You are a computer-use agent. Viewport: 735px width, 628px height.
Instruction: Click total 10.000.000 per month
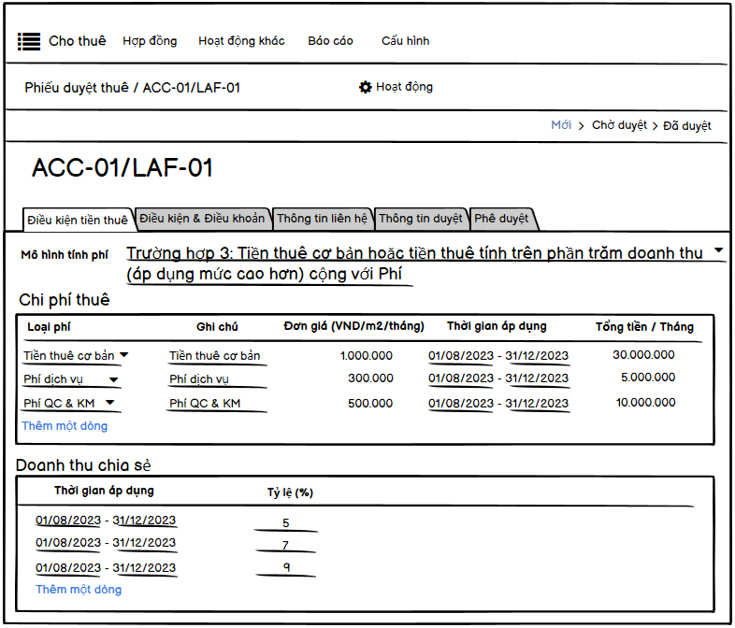(x=645, y=403)
